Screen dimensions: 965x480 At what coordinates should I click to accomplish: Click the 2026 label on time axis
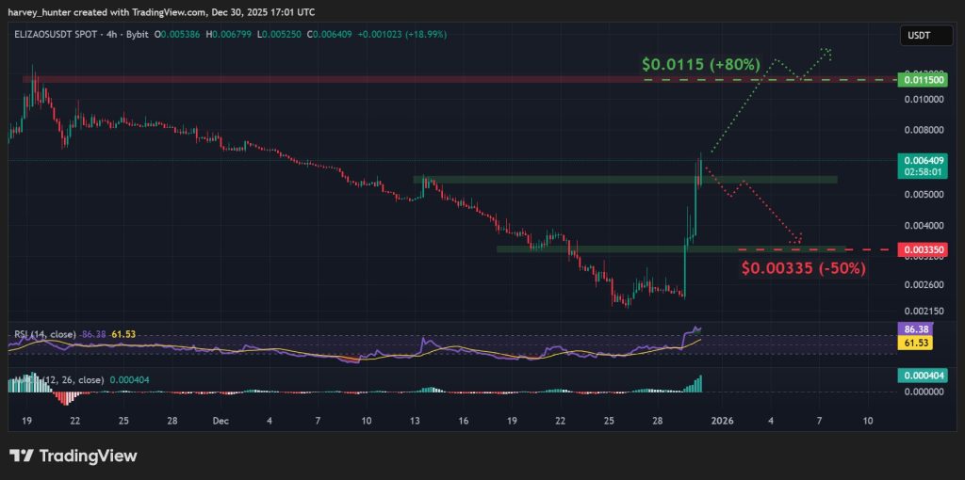(x=723, y=421)
